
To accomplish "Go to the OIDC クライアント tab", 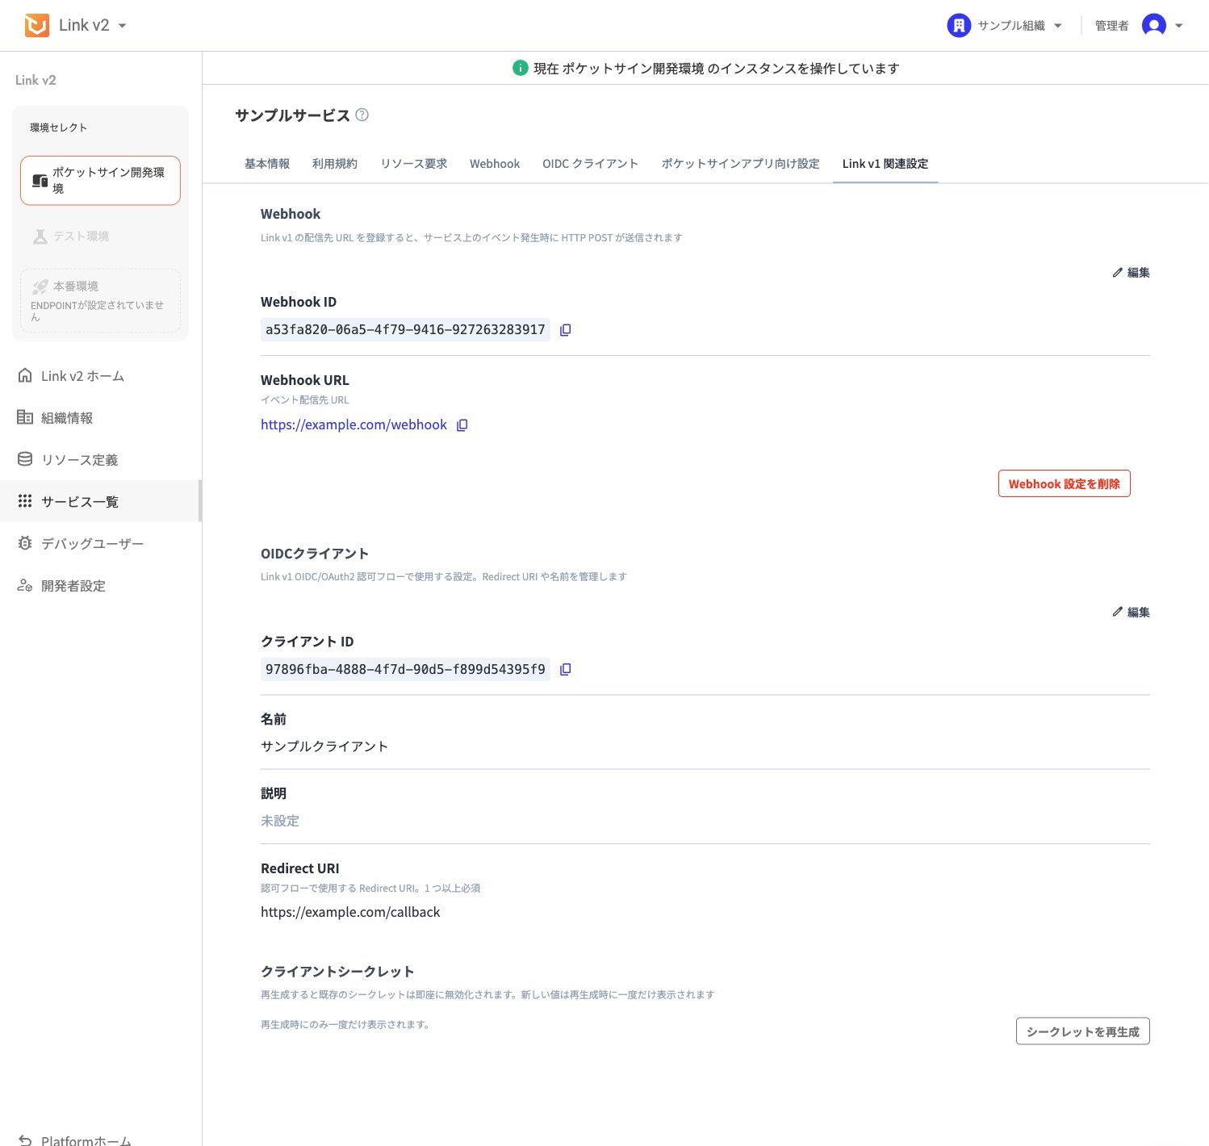I will pyautogui.click(x=591, y=163).
